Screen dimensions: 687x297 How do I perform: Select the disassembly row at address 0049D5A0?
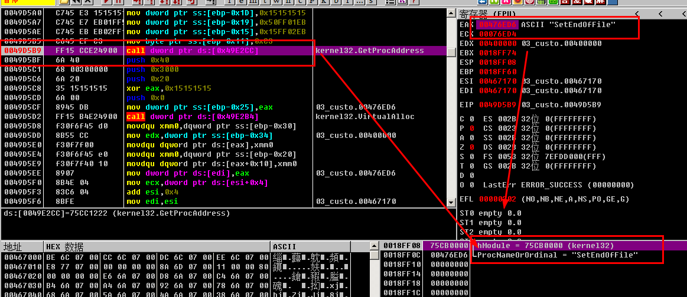point(223,12)
